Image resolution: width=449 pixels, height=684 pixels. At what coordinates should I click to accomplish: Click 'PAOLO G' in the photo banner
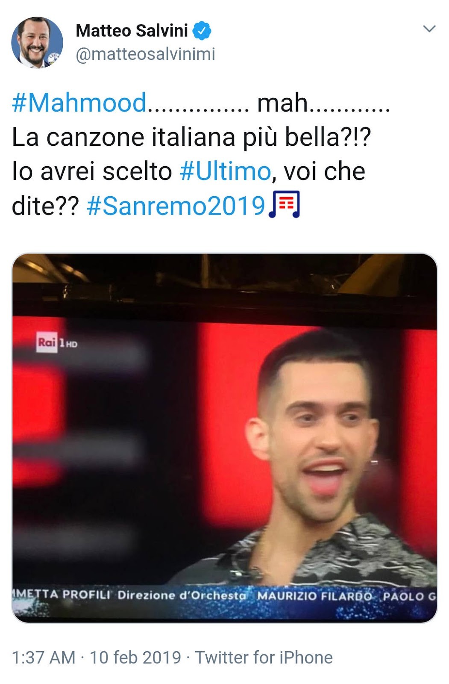coord(409,596)
